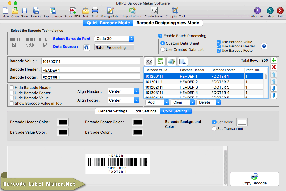Click the New document icon
Viewport: 286px width, 191px height.
coord(6,11)
